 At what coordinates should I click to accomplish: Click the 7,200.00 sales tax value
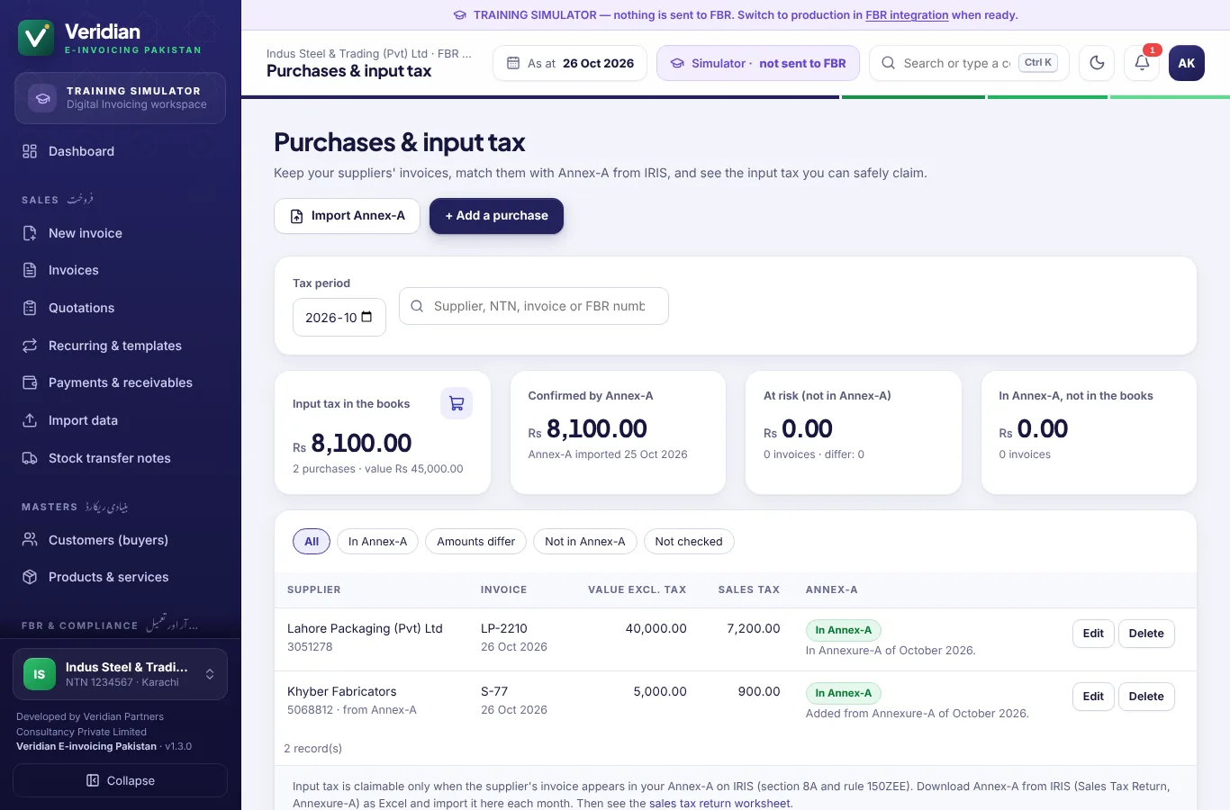point(754,628)
